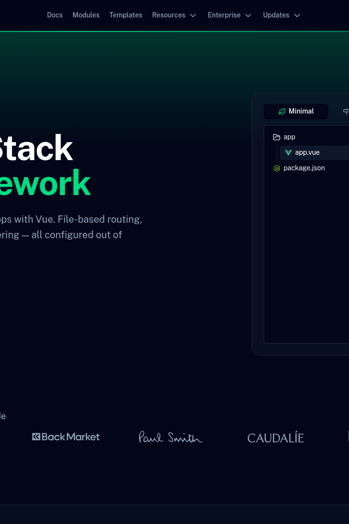Image resolution: width=349 pixels, height=524 pixels.
Task: Open the Updates menu
Action: point(282,15)
